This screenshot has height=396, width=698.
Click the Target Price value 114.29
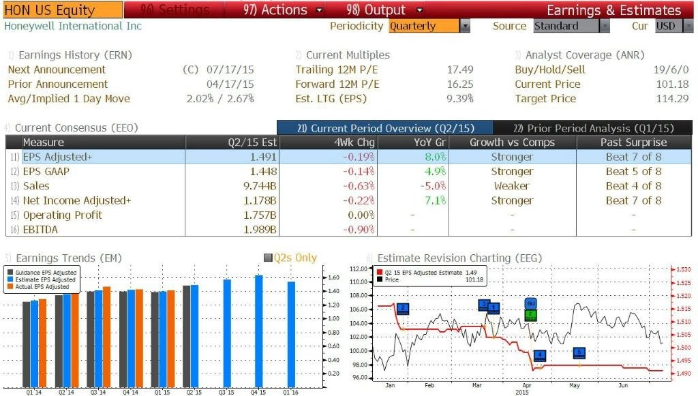(x=672, y=99)
